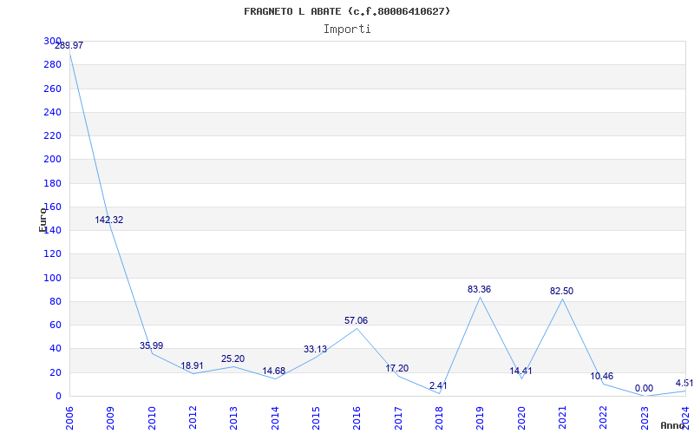Select x-axis year 2022

coord(603,418)
